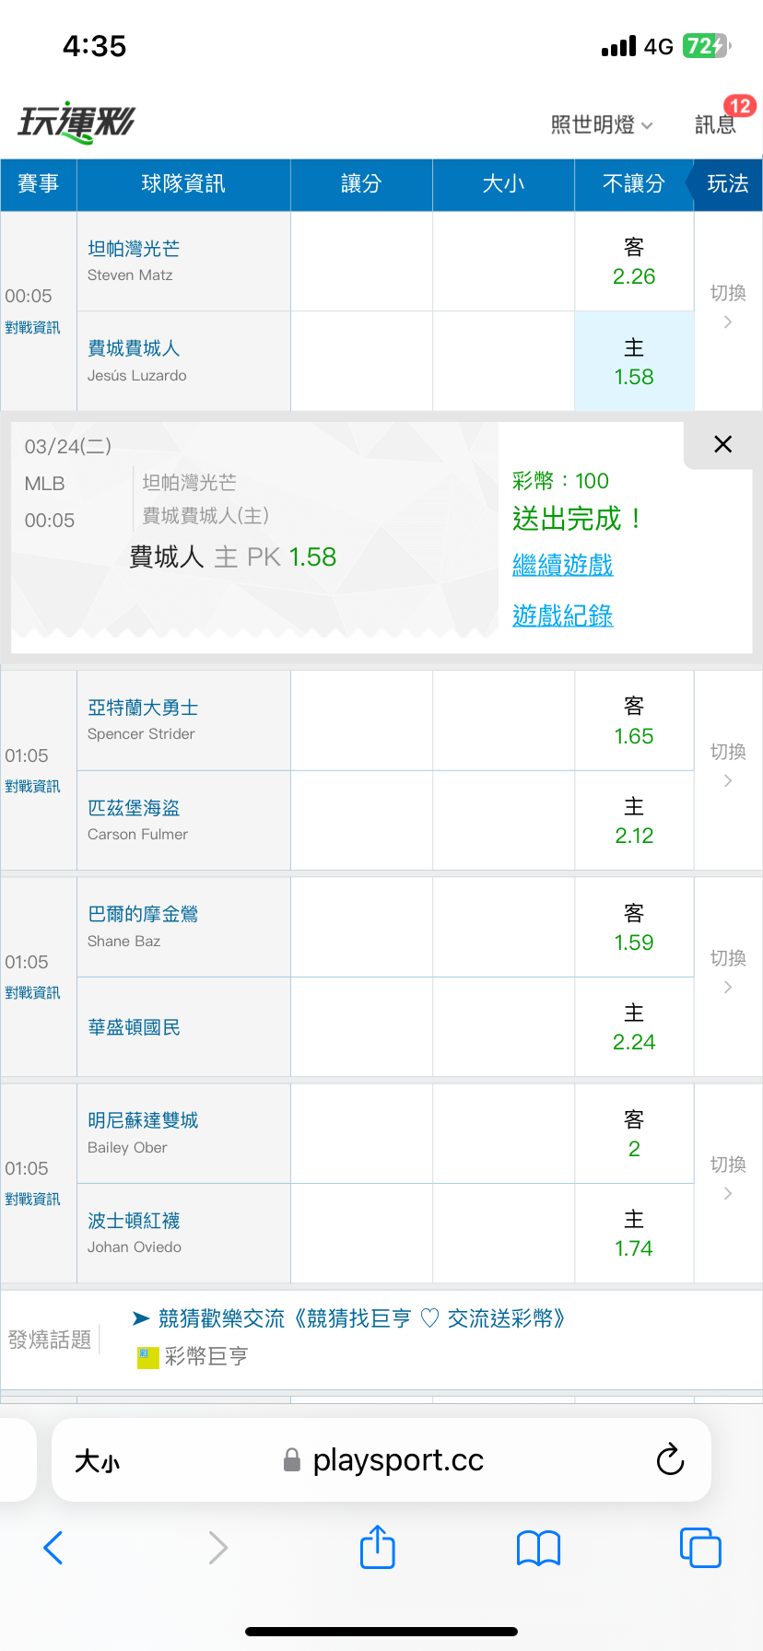Screen dimensions: 763x1651
Task: Select Tampa Bay away odds 2.26
Action: click(x=634, y=262)
